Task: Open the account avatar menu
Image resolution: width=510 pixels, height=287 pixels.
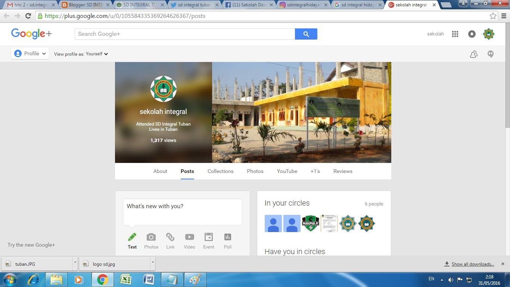Action: 489,34
